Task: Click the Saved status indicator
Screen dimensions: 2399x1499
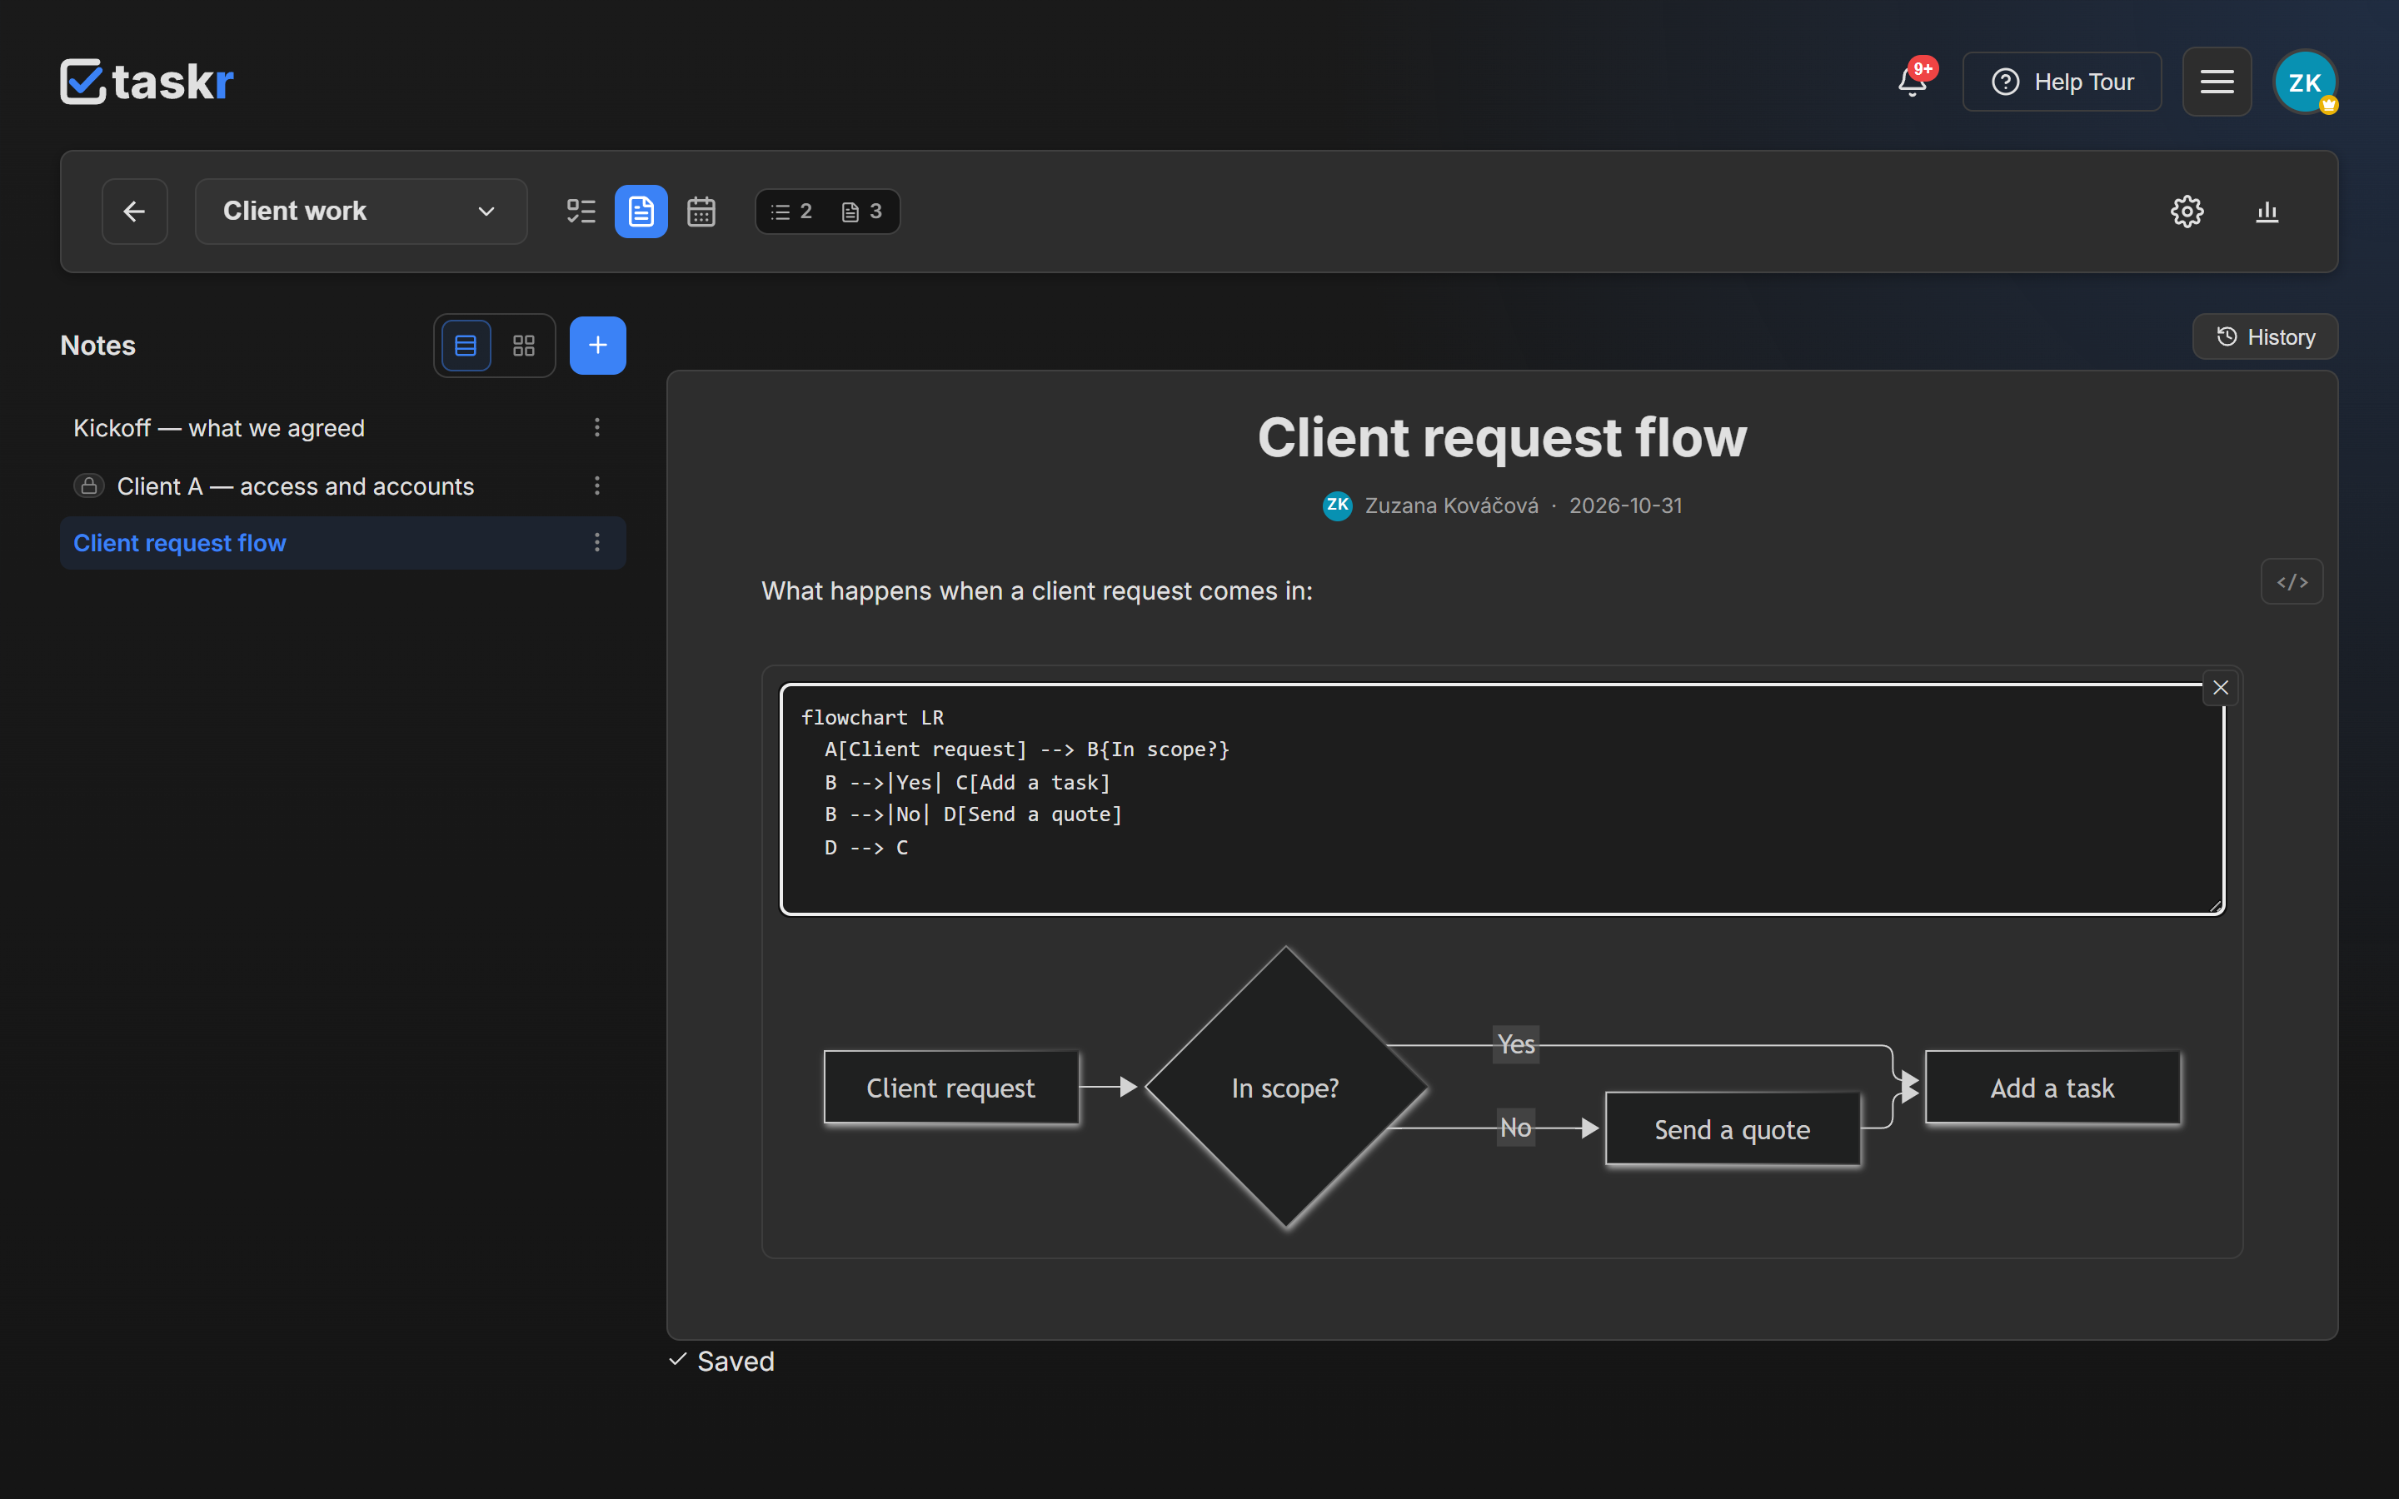Action: (x=721, y=1362)
